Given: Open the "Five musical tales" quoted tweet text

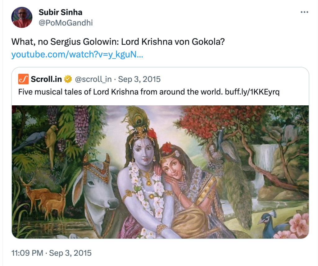Looking at the screenshot, I should click(x=121, y=92).
